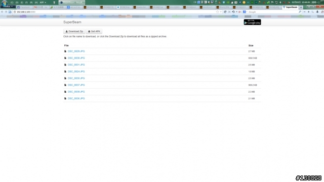Zoom in using plus toolbar icon
This screenshot has height=182, width=324.
click(308, 12)
